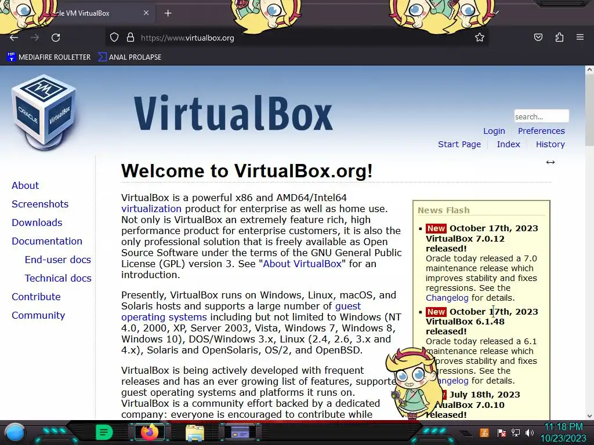The width and height of the screenshot is (594, 445).
Task: Open Technical docs link
Action: tap(58, 278)
